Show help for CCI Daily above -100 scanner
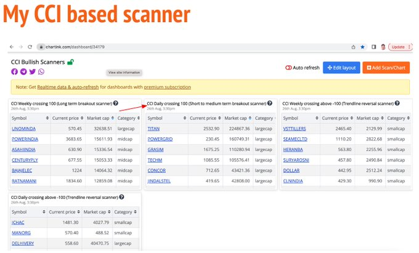The height and width of the screenshot is (253, 419). pos(121,197)
